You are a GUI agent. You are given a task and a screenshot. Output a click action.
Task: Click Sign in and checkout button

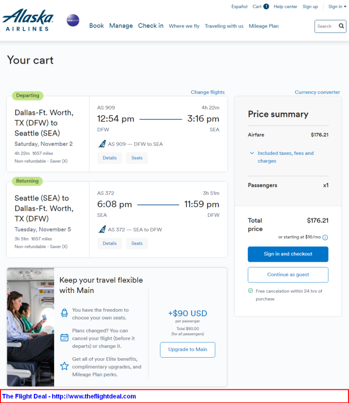288,254
